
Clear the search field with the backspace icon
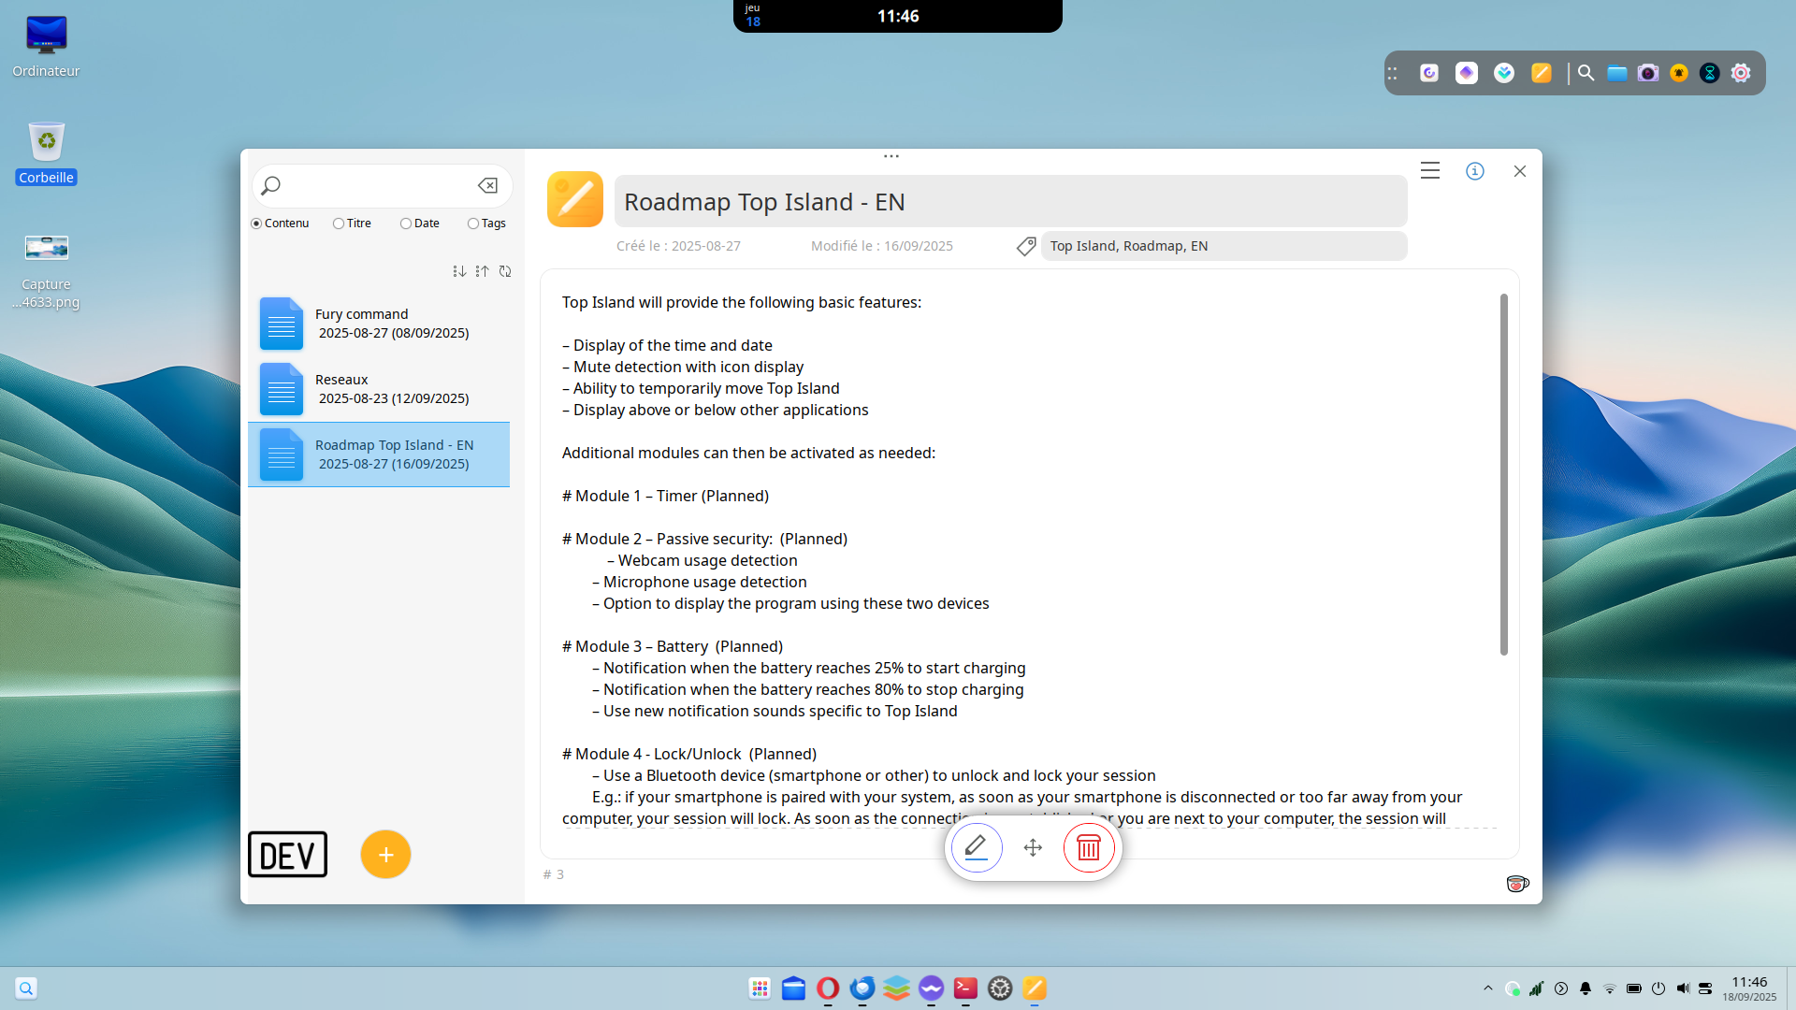tap(487, 185)
